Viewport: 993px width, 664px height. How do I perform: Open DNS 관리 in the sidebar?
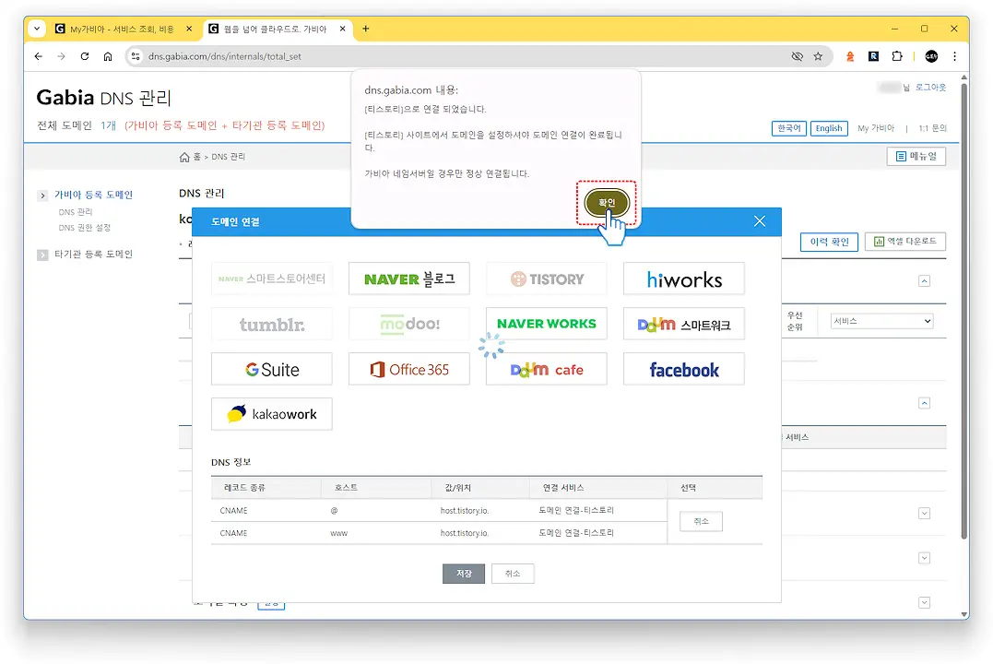tap(76, 212)
